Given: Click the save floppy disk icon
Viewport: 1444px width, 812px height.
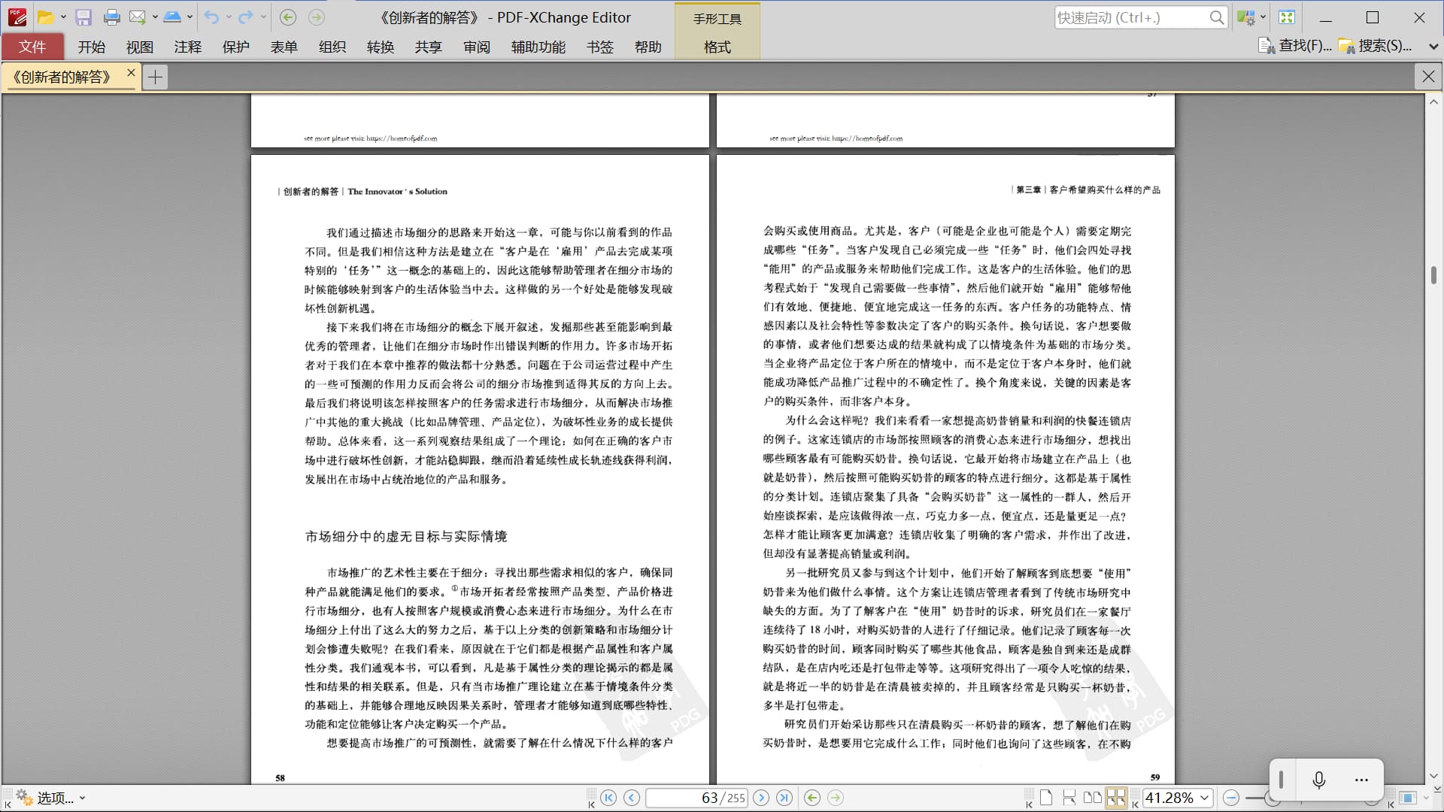Looking at the screenshot, I should click(83, 17).
